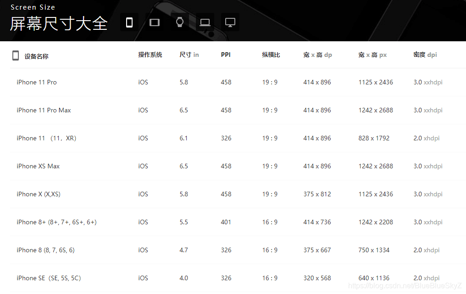Image resolution: width=466 pixels, height=294 pixels.
Task: Select the iPhone 8+ row name
Action: coord(56,222)
